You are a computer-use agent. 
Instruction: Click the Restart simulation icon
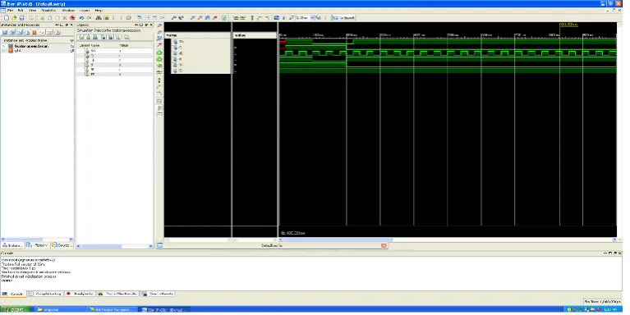pos(277,18)
